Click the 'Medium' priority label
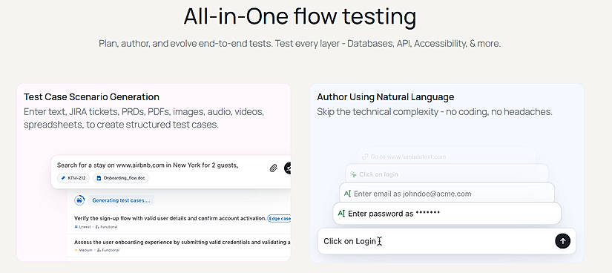Screen dimensions: 612x273 (83, 250)
